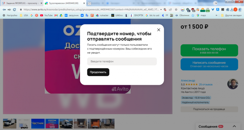The height and width of the screenshot is (130, 244).
Task: Open the Google Translate bookmark icon
Action: [x=87, y=15]
